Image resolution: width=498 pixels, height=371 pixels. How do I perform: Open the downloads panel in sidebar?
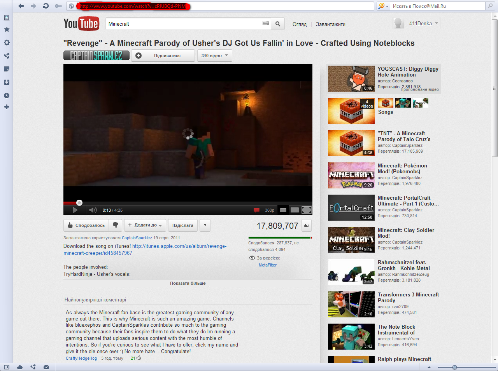(7, 82)
